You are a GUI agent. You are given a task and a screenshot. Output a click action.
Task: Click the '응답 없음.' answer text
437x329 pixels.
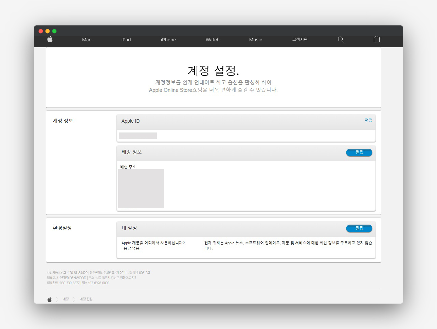[x=132, y=248]
